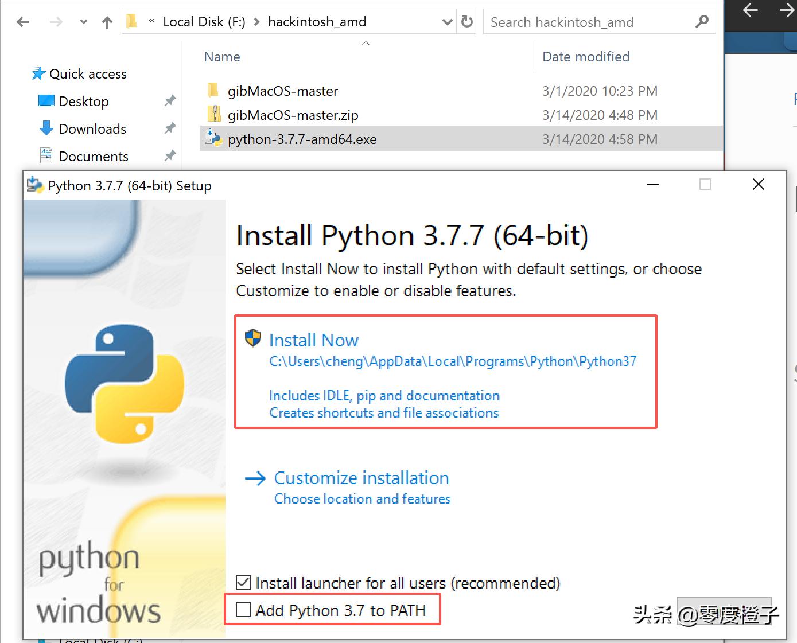Expand hidden path chevron in address bar
797x643 pixels.
(151, 21)
